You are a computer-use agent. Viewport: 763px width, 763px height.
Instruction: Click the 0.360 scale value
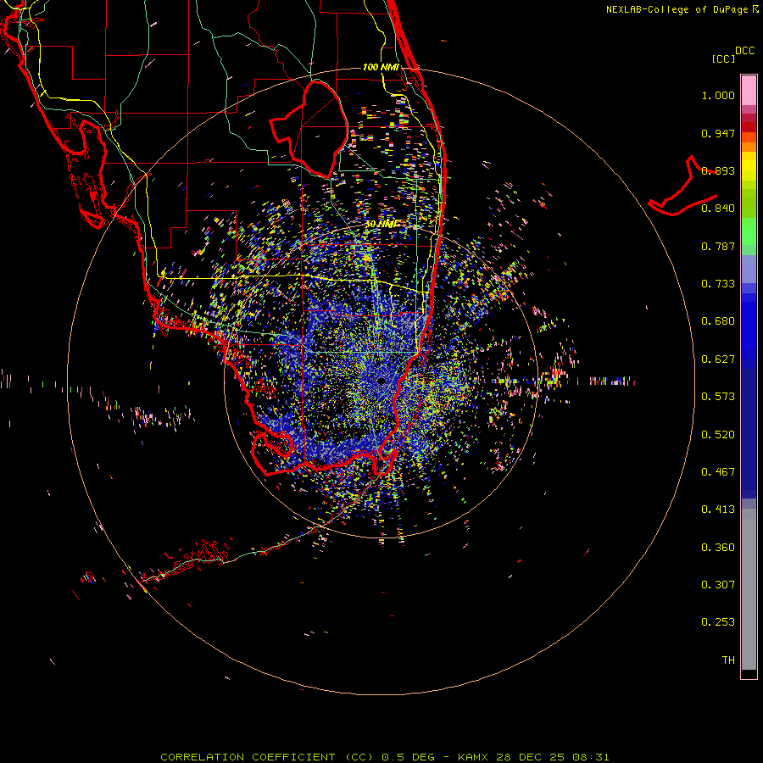point(718,548)
